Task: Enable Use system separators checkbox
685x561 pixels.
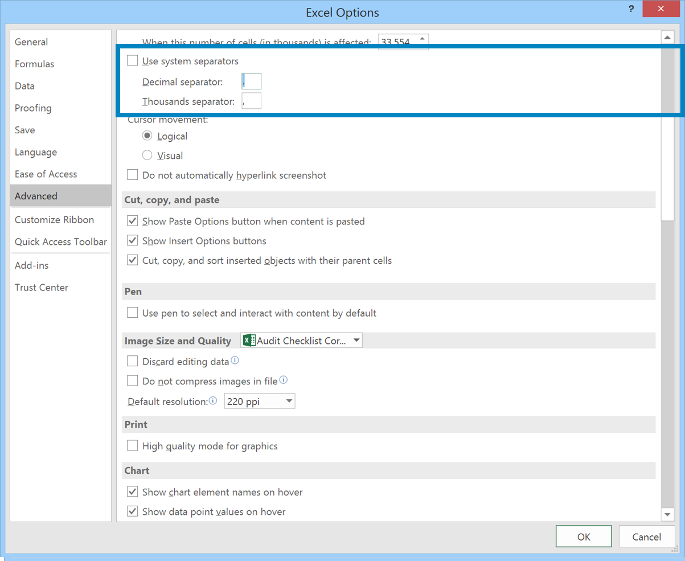Action: 133,60
